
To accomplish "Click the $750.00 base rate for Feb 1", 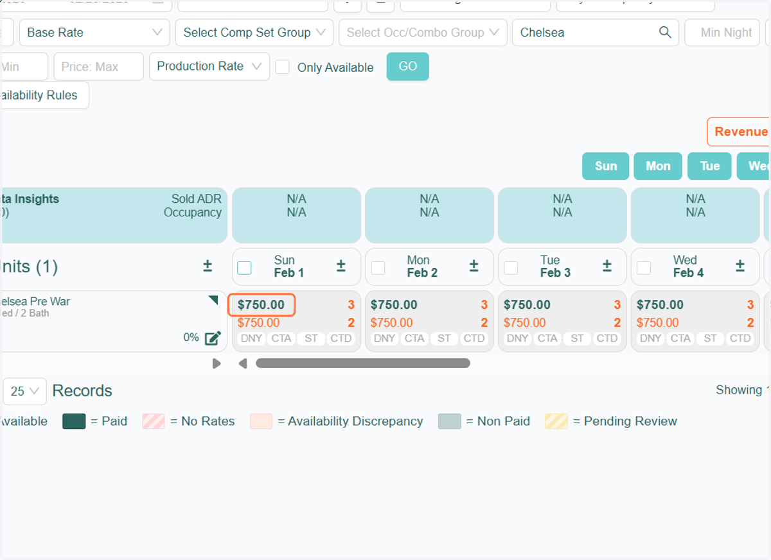I will click(x=261, y=304).
